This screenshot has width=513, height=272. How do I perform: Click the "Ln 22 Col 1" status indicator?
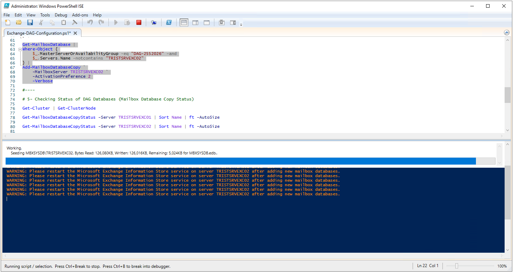click(x=428, y=266)
